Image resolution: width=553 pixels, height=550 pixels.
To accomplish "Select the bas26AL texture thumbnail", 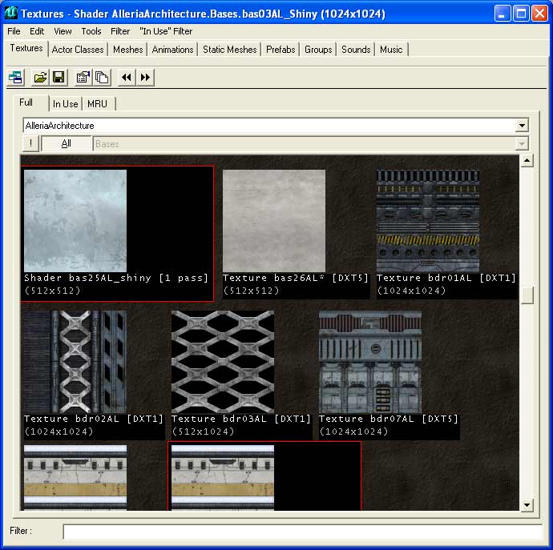I will tap(274, 221).
